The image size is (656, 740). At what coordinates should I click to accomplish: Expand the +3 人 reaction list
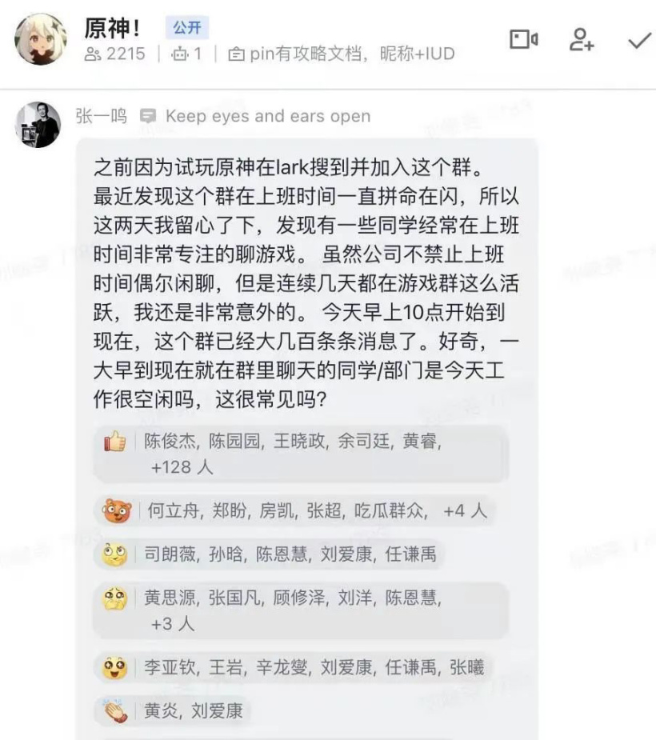(x=172, y=624)
